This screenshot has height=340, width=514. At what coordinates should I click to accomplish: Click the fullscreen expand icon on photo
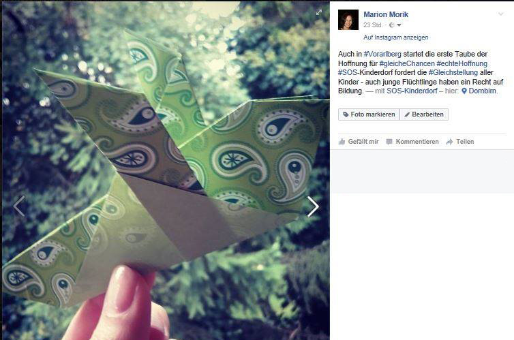(318, 12)
